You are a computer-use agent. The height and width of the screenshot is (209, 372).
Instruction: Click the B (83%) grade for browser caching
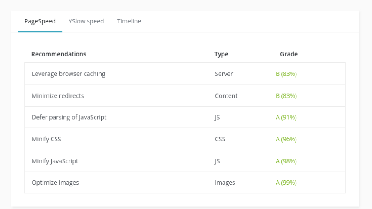(x=286, y=74)
